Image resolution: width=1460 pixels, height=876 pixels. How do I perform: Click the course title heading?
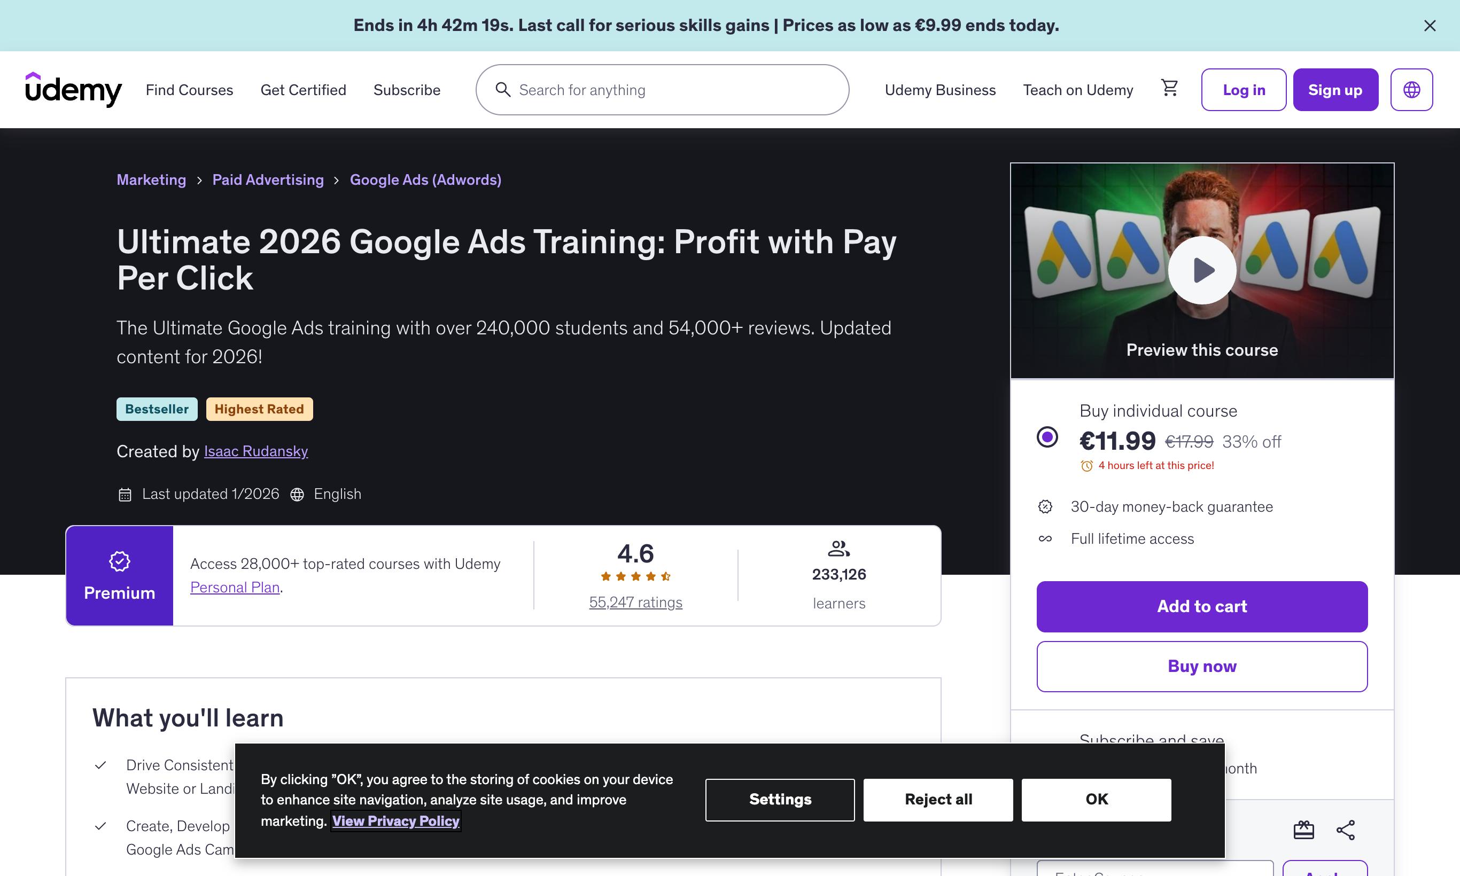506,260
